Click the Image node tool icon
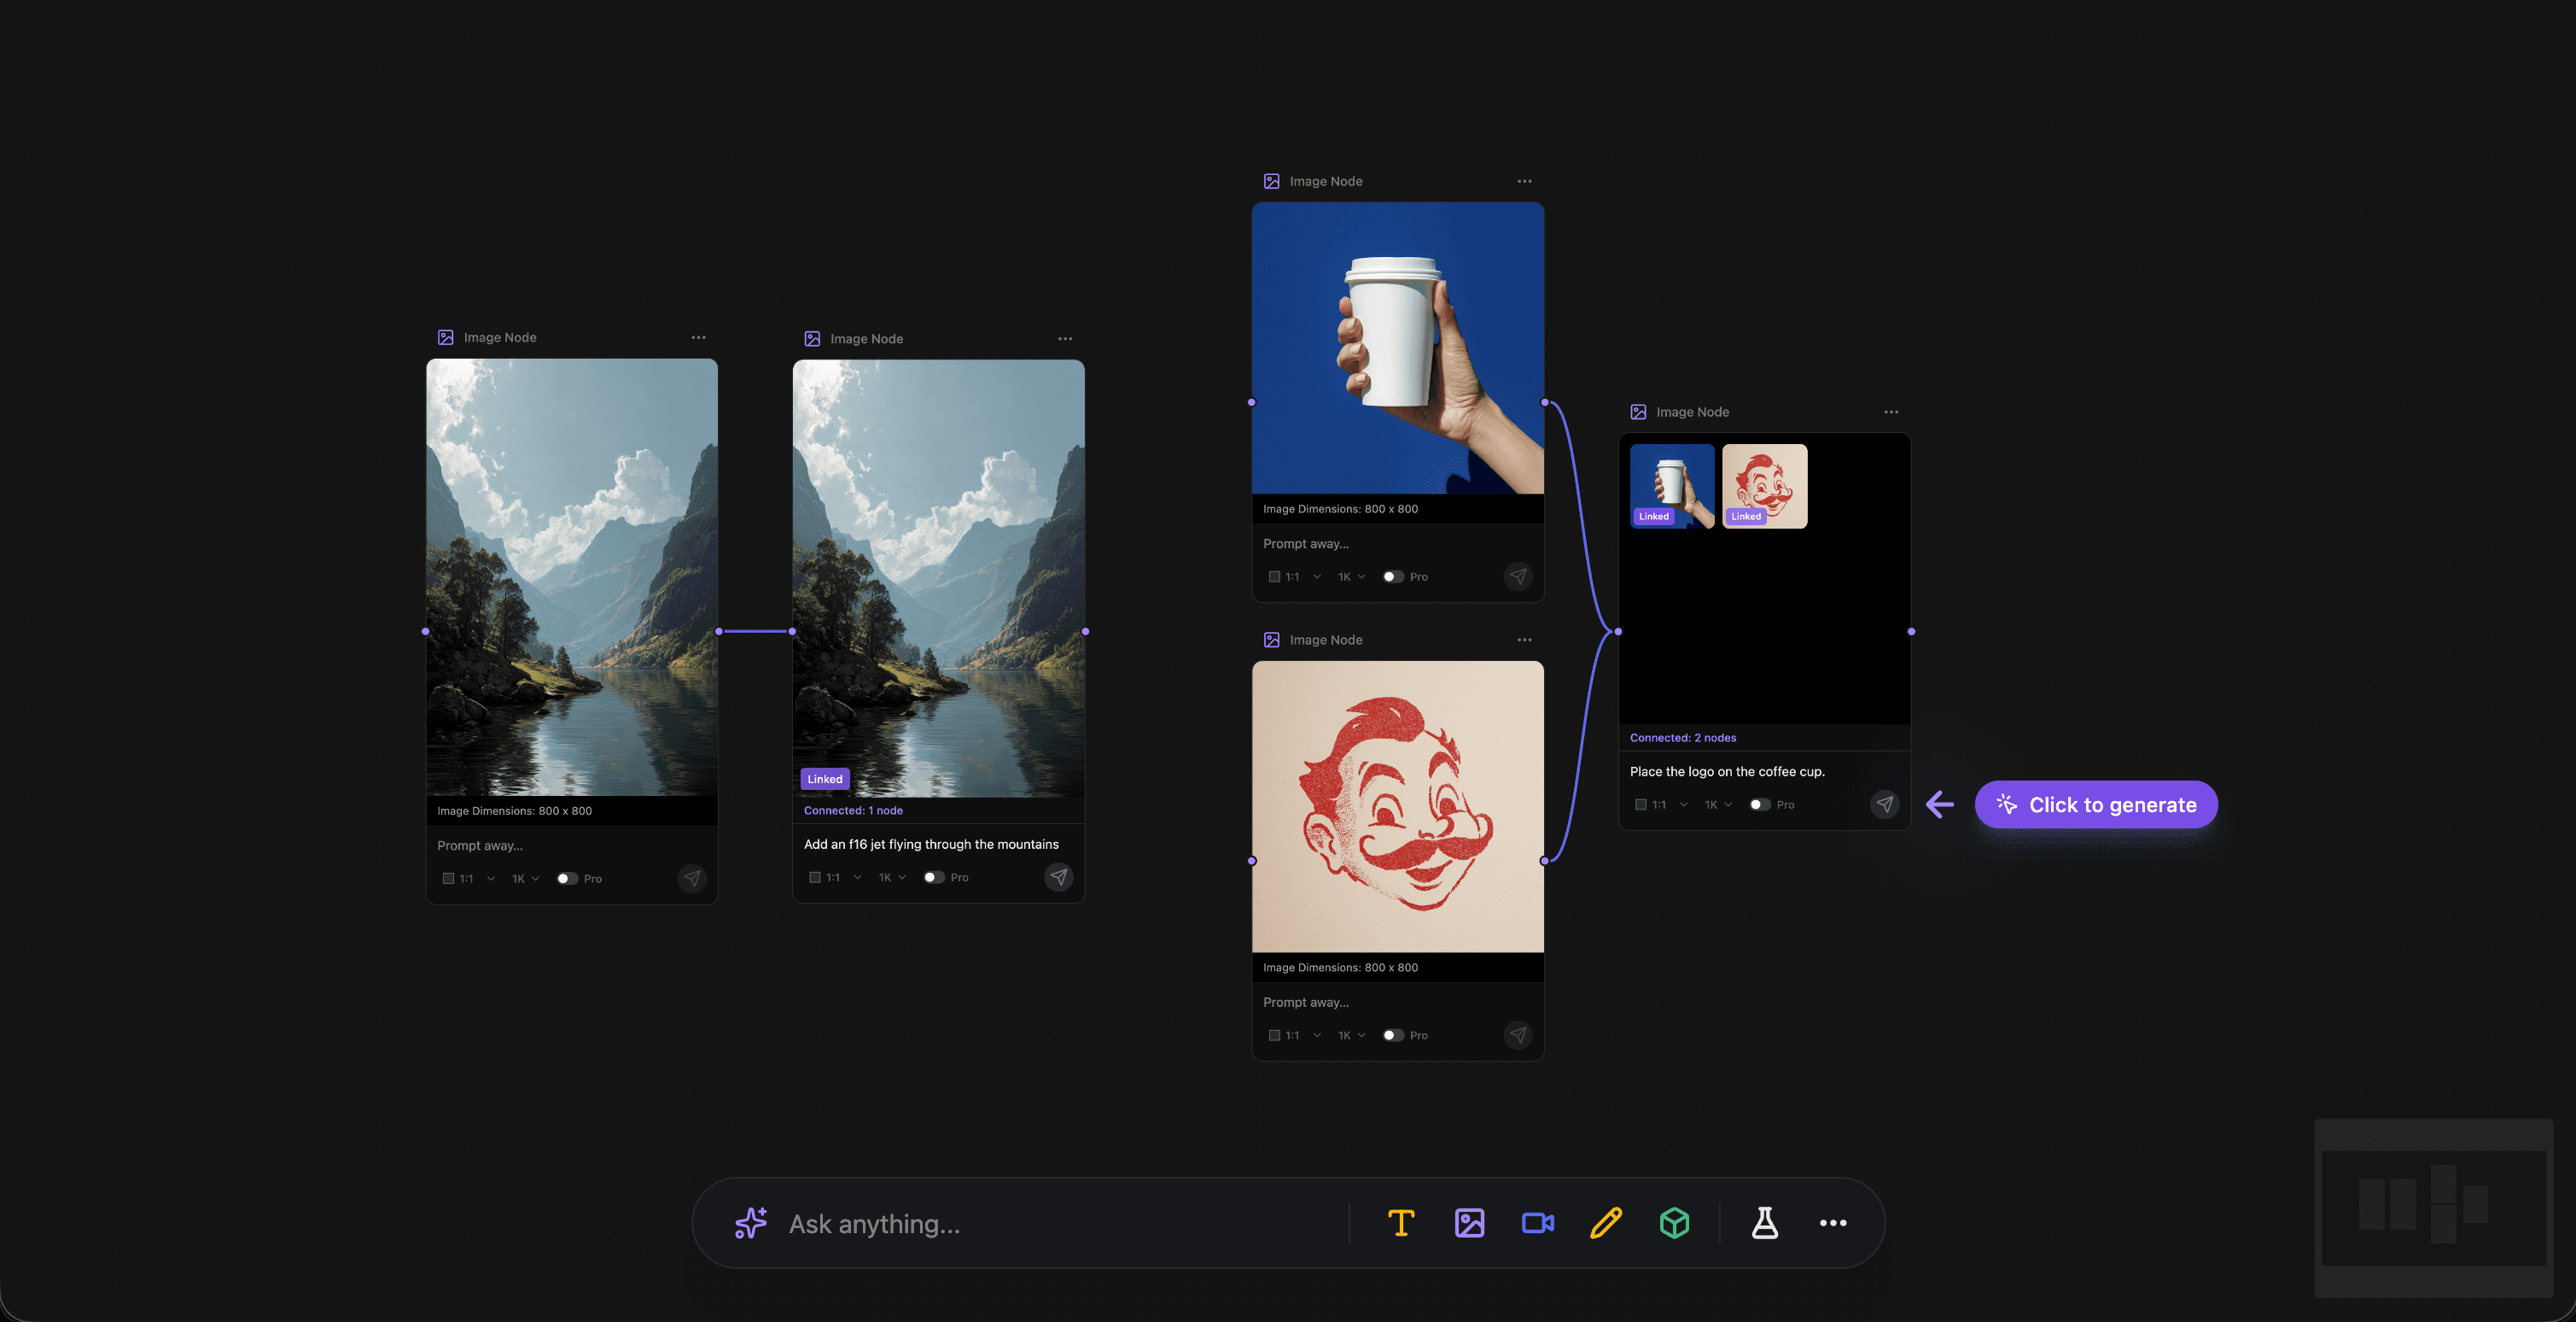2576x1322 pixels. pos(1469,1223)
